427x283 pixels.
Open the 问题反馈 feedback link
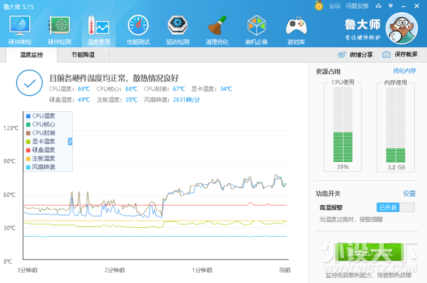[357, 6]
